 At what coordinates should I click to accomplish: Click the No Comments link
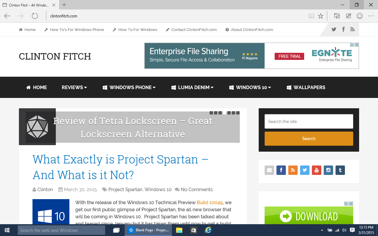[197, 189]
